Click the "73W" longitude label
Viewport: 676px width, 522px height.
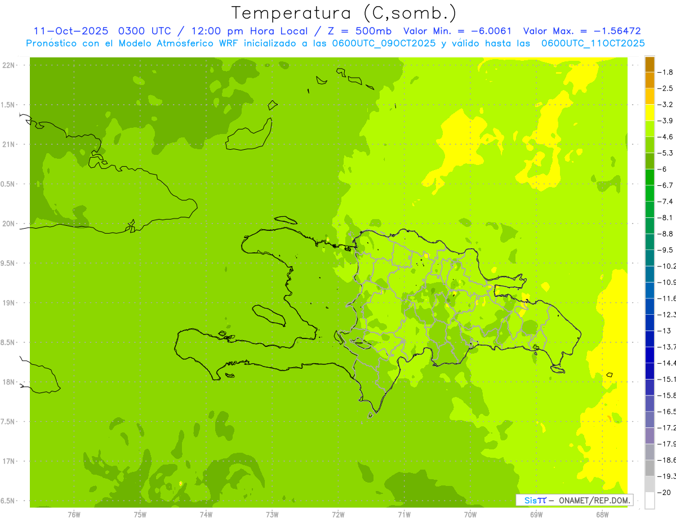click(x=272, y=514)
